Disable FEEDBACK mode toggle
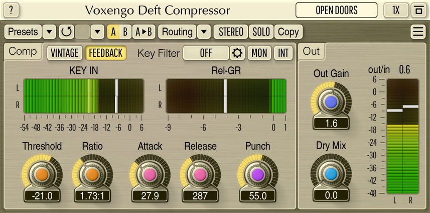 click(106, 53)
